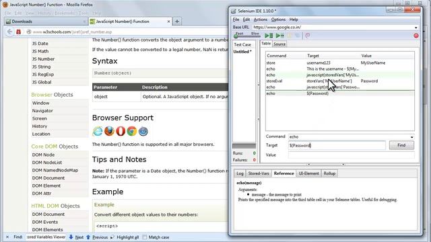The height and width of the screenshot is (242, 431).
Task: Open the JS Math link
Action: tap(40, 51)
